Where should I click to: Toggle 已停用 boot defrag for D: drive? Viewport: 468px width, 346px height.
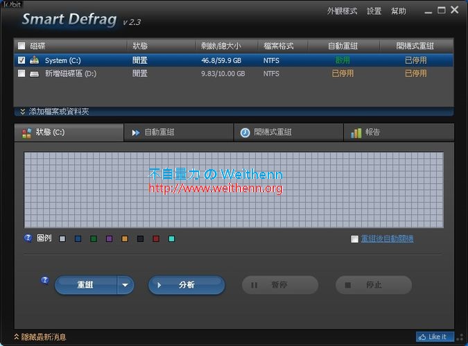click(x=416, y=73)
